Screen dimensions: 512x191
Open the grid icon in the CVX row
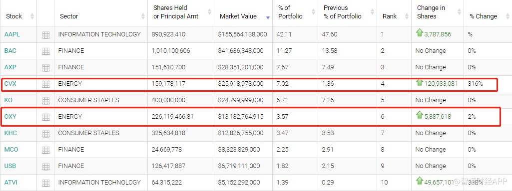46,84
